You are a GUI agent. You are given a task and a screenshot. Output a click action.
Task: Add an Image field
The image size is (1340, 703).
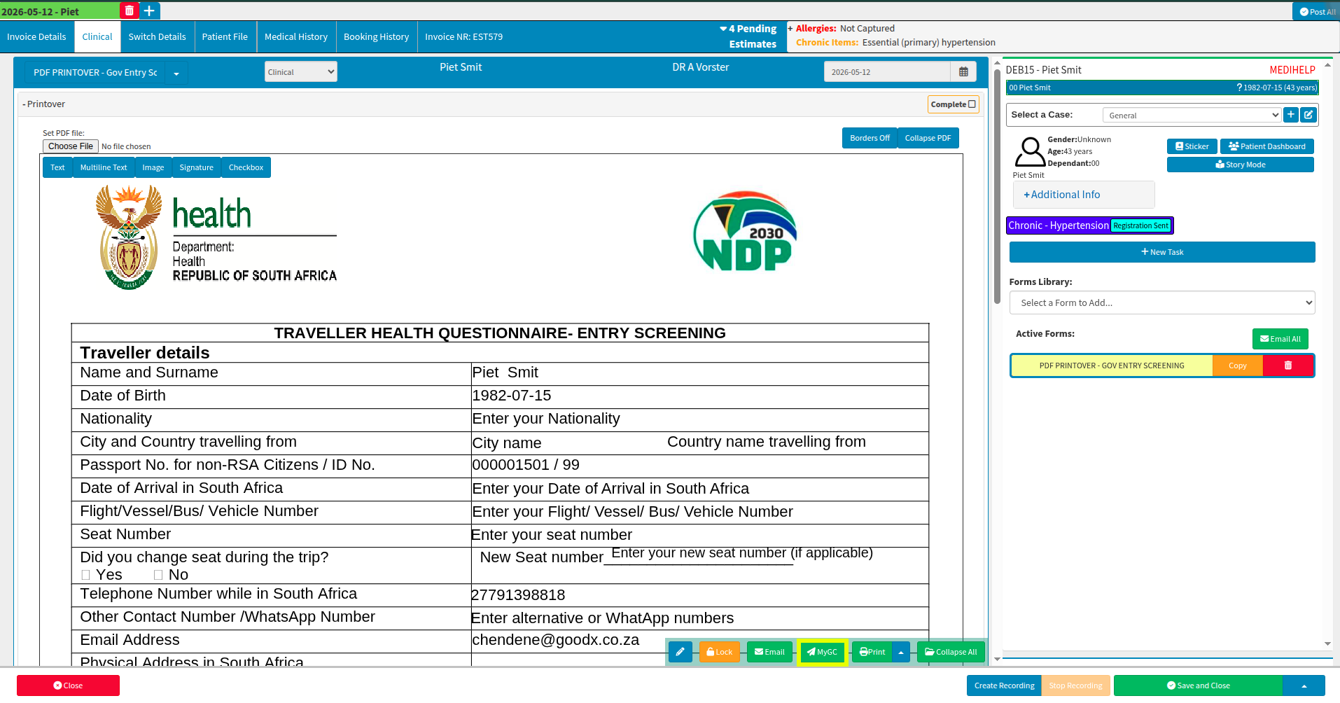(153, 167)
